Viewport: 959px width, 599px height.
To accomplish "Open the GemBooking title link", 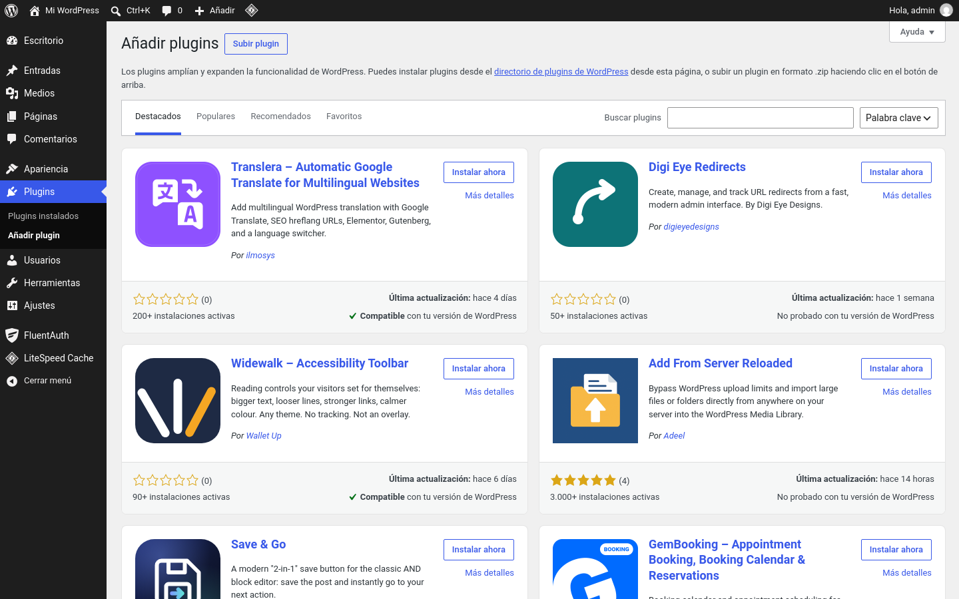I will point(727,560).
